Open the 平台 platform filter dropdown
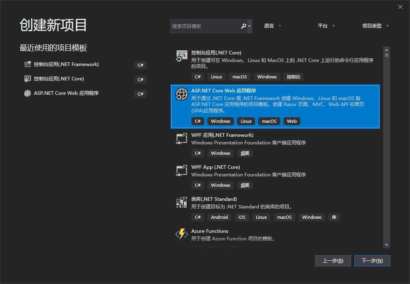The width and height of the screenshot is (410, 284). coord(326,26)
